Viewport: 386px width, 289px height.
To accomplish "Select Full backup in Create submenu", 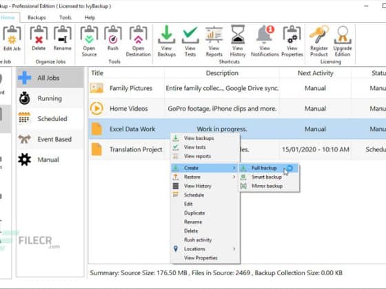I will click(x=269, y=168).
